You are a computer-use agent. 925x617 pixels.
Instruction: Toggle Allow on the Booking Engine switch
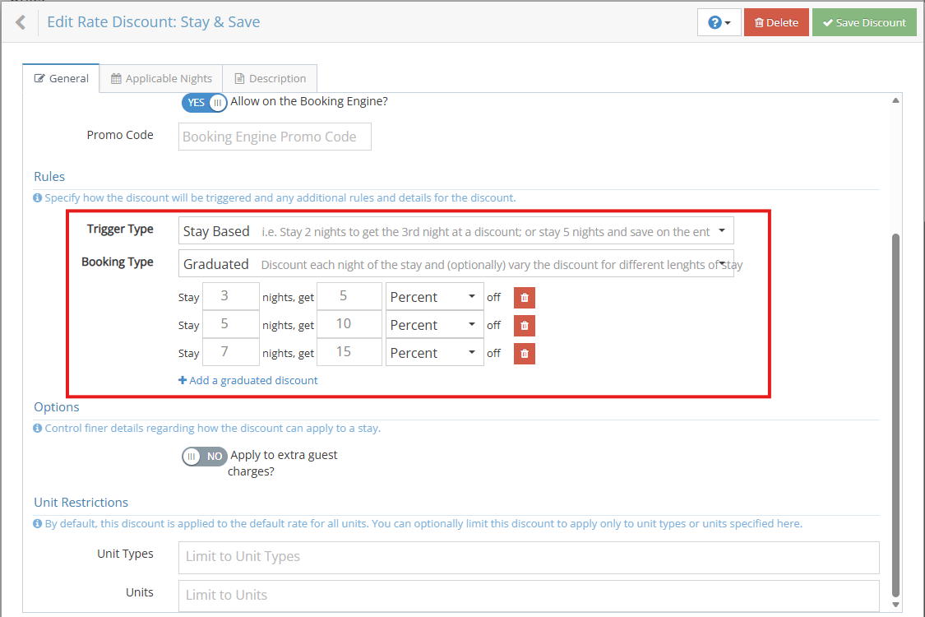[x=205, y=103]
